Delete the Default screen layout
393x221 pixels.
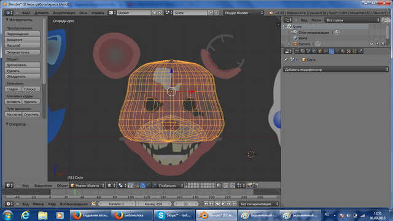(160, 13)
